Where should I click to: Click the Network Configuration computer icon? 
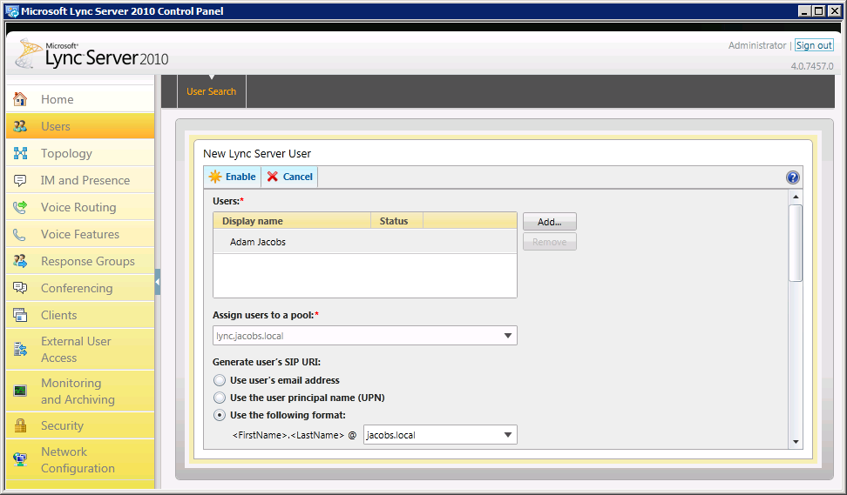pos(20,460)
